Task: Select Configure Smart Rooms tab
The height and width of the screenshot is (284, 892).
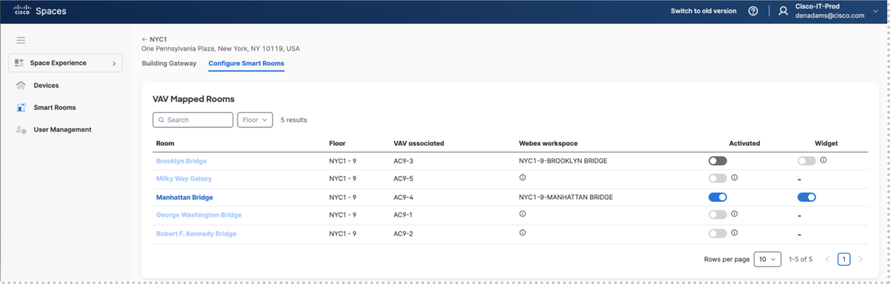Action: (246, 63)
